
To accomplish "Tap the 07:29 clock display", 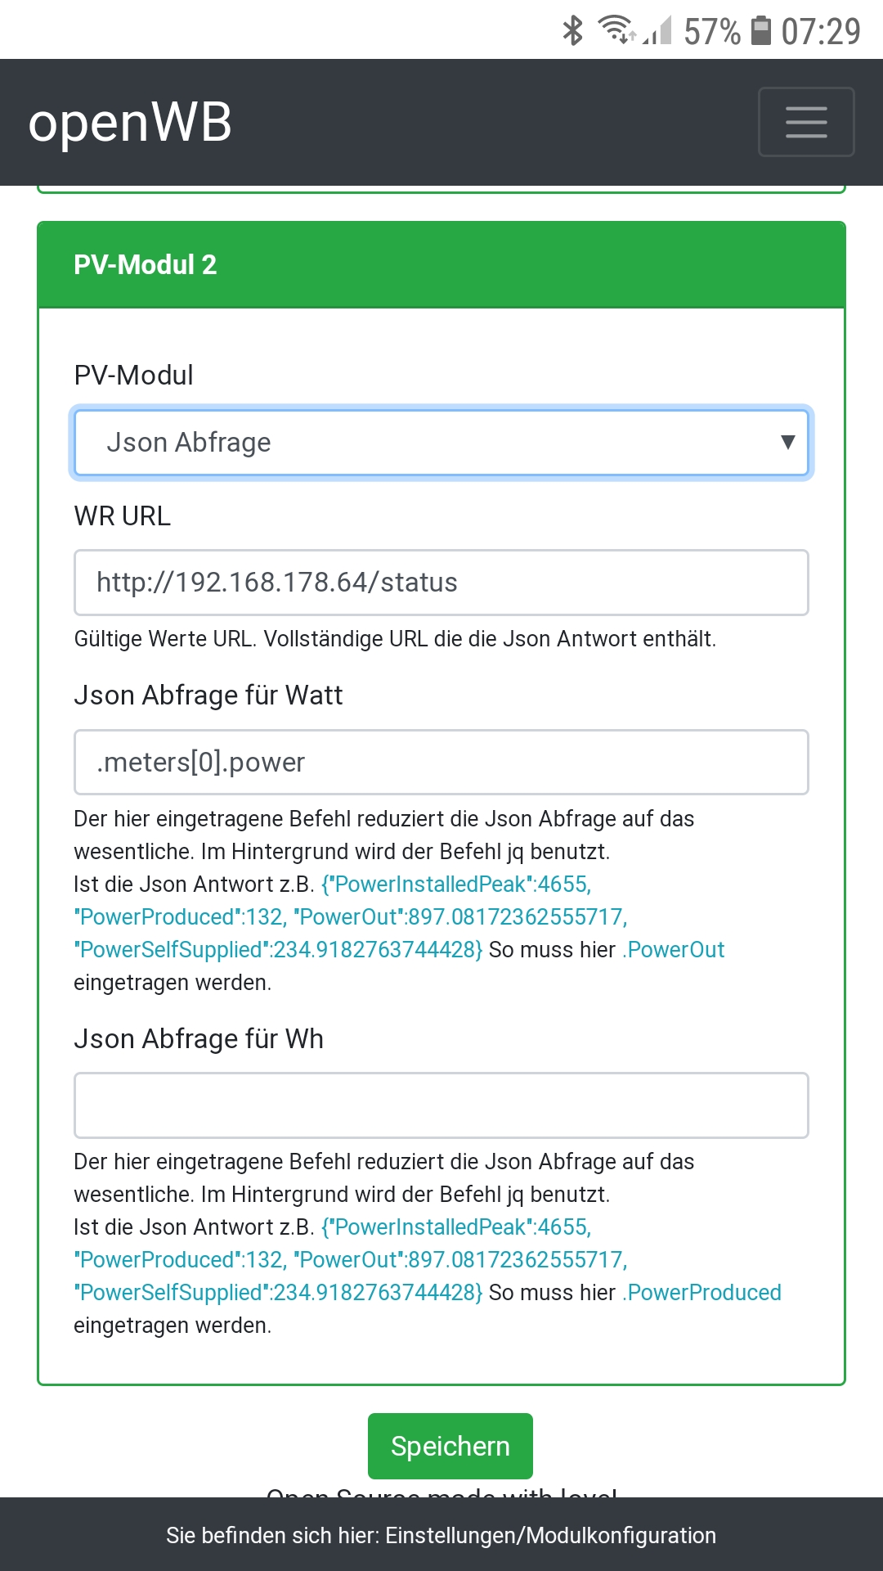I will tap(821, 32).
